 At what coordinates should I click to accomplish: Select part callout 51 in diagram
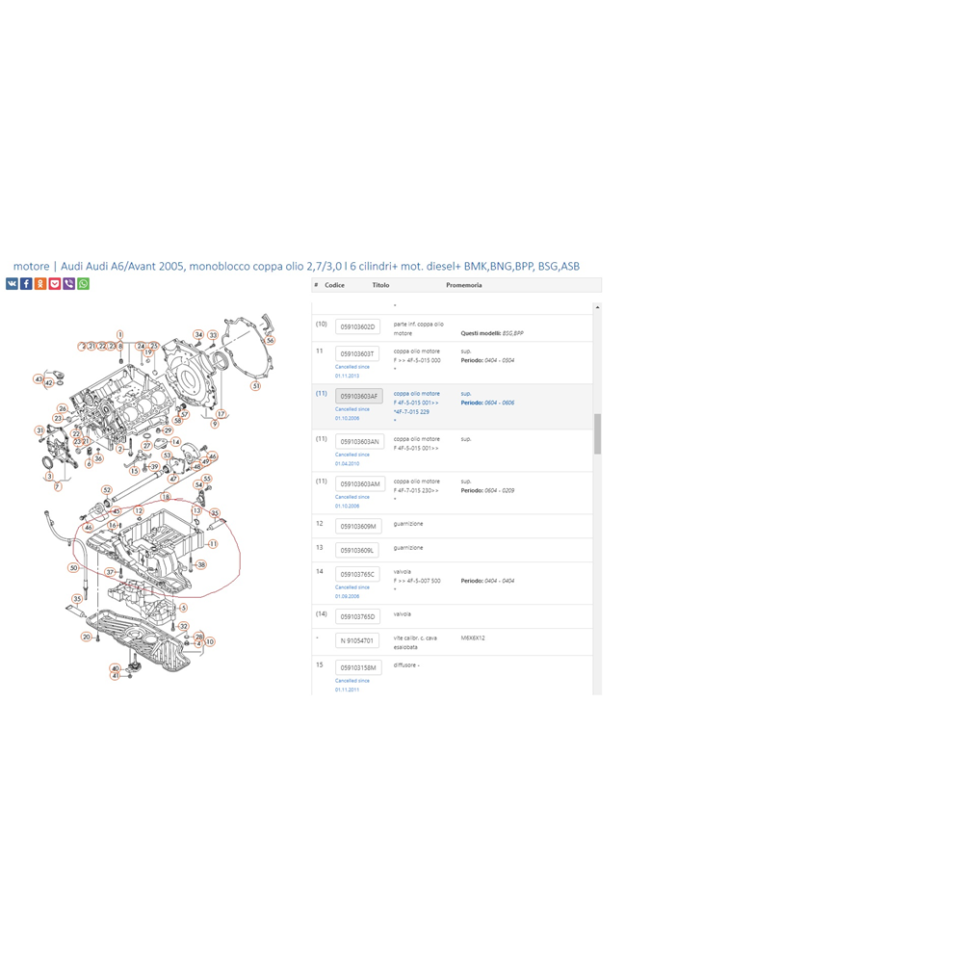255,386
